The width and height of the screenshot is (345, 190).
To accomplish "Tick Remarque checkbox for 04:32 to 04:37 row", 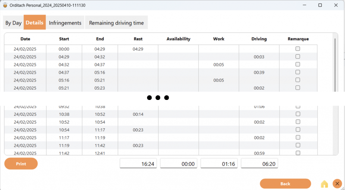I will 298,65.
